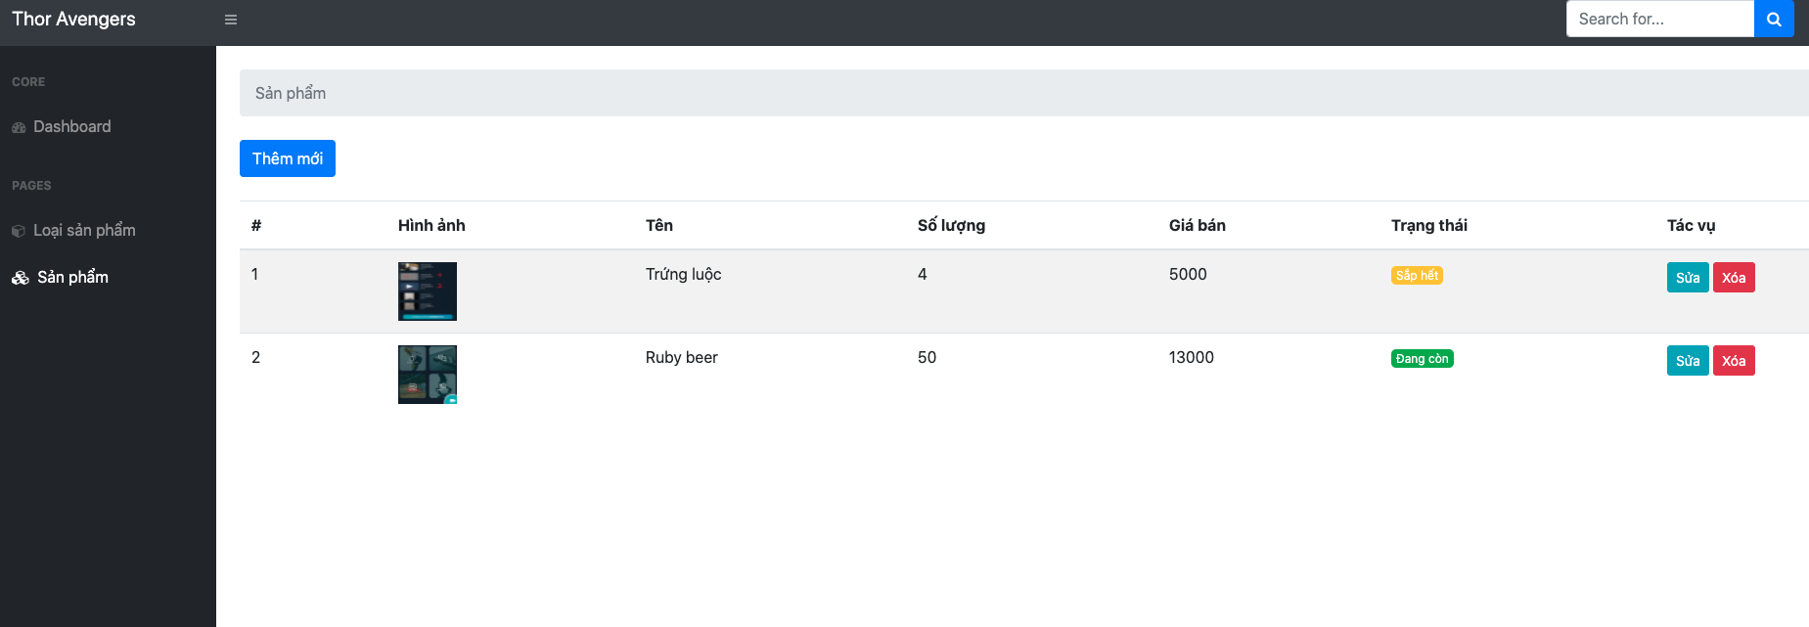The height and width of the screenshot is (627, 1809).
Task: Click the Hình ảnh column header
Action: [x=431, y=225]
